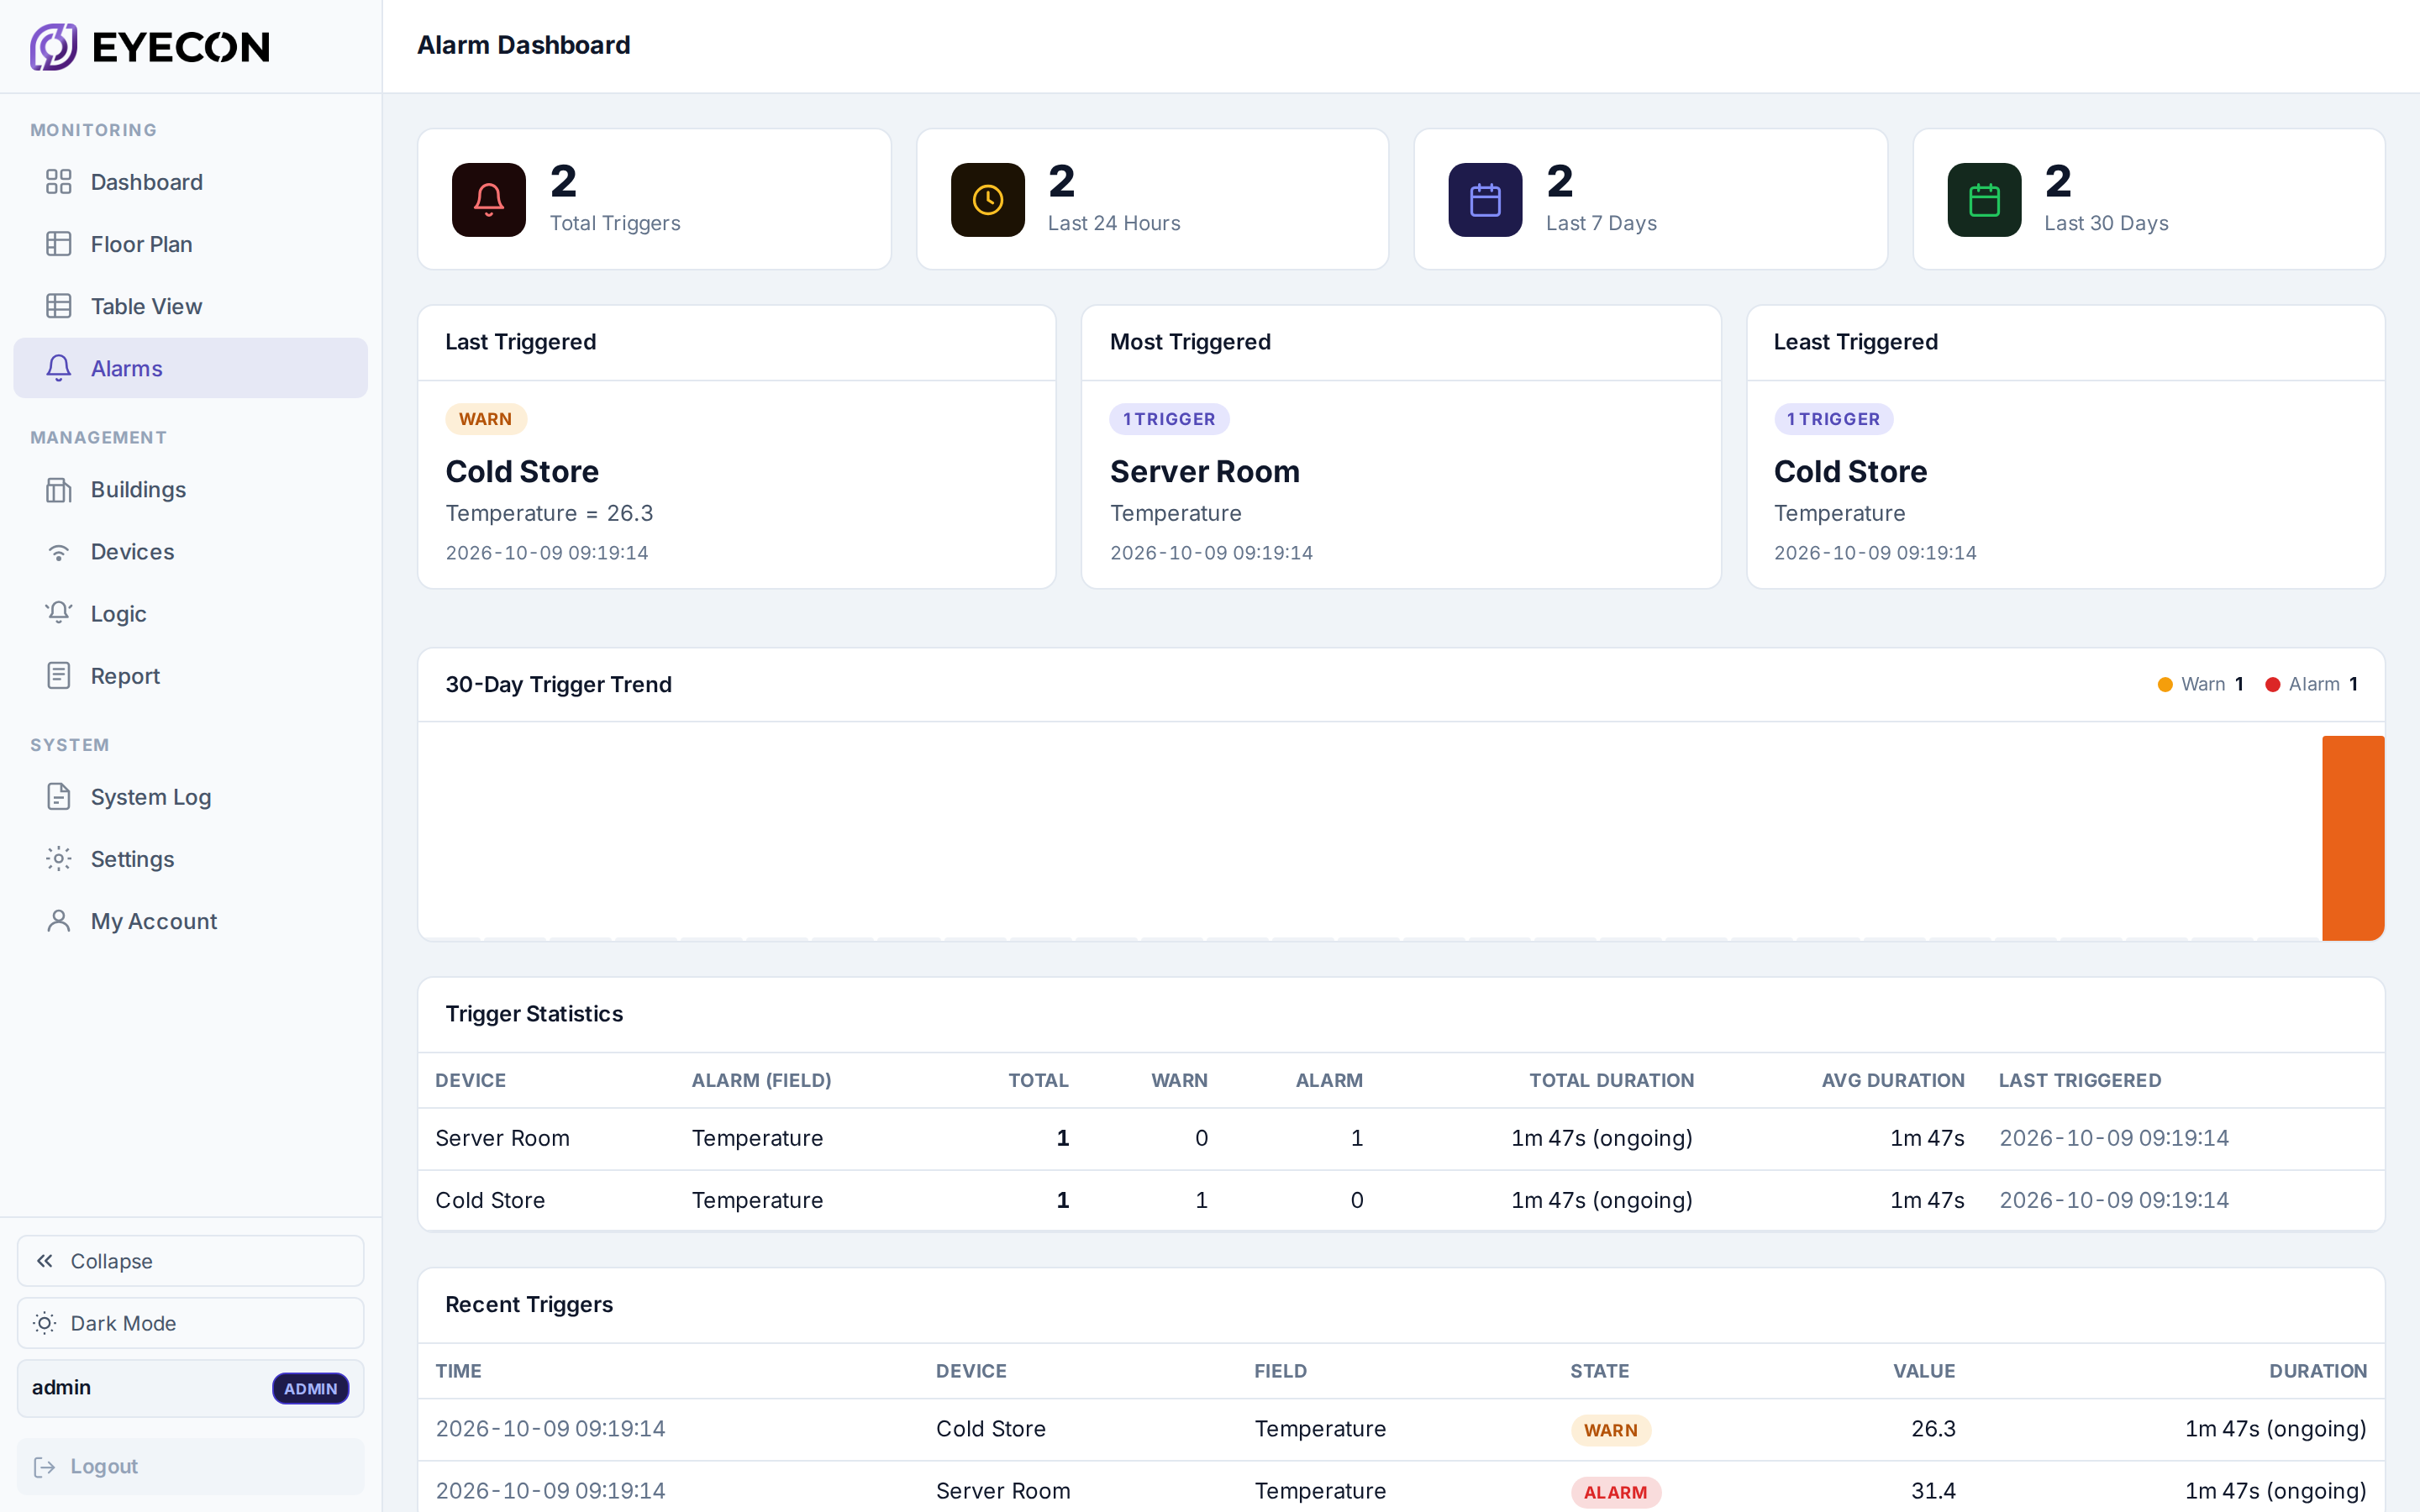The height and width of the screenshot is (1512, 2420).
Task: Click the green calendar Last 30 Days icon
Action: (x=1984, y=200)
